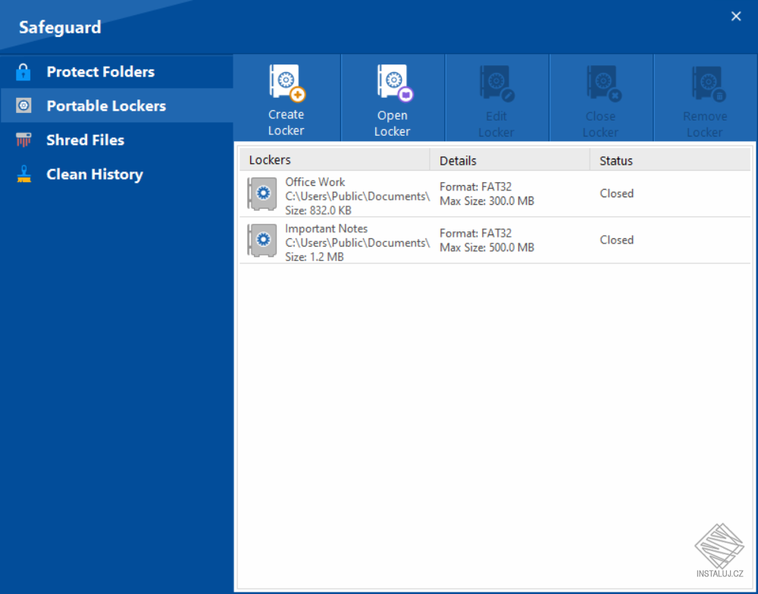Image resolution: width=758 pixels, height=594 pixels.
Task: Select the Important Notes locker row
Action: [x=455, y=240]
